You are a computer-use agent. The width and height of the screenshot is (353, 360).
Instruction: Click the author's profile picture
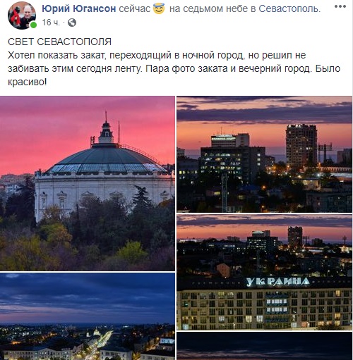pyautogui.click(x=22, y=15)
